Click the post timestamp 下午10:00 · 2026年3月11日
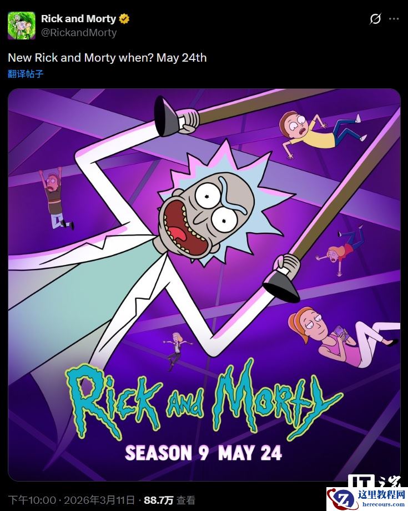The height and width of the screenshot is (511, 408). (71, 499)
